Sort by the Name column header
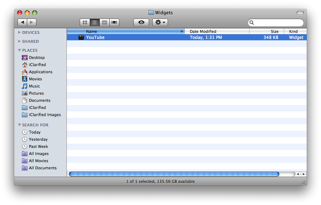Viewport: 321px width, 205px height. pos(126,31)
